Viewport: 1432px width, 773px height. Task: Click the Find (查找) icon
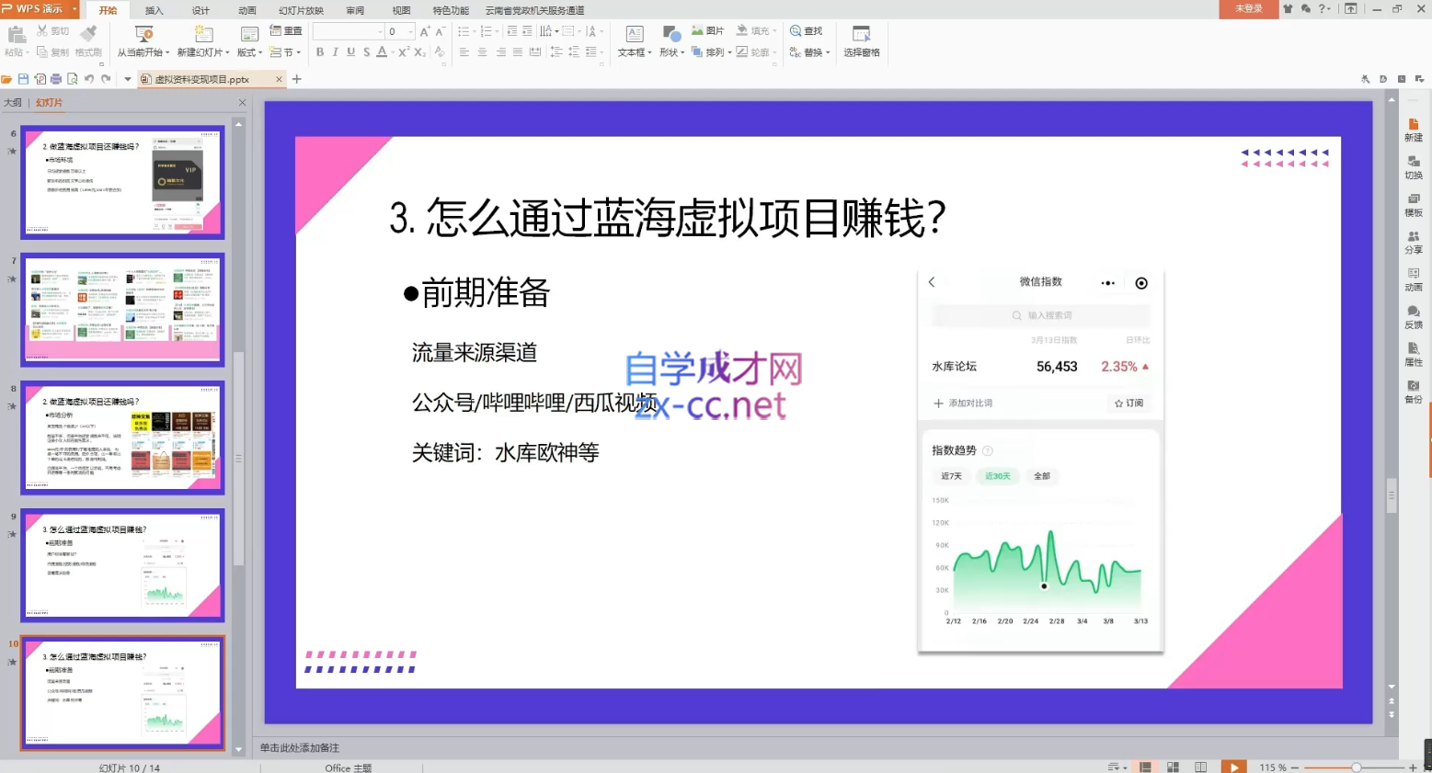[807, 30]
